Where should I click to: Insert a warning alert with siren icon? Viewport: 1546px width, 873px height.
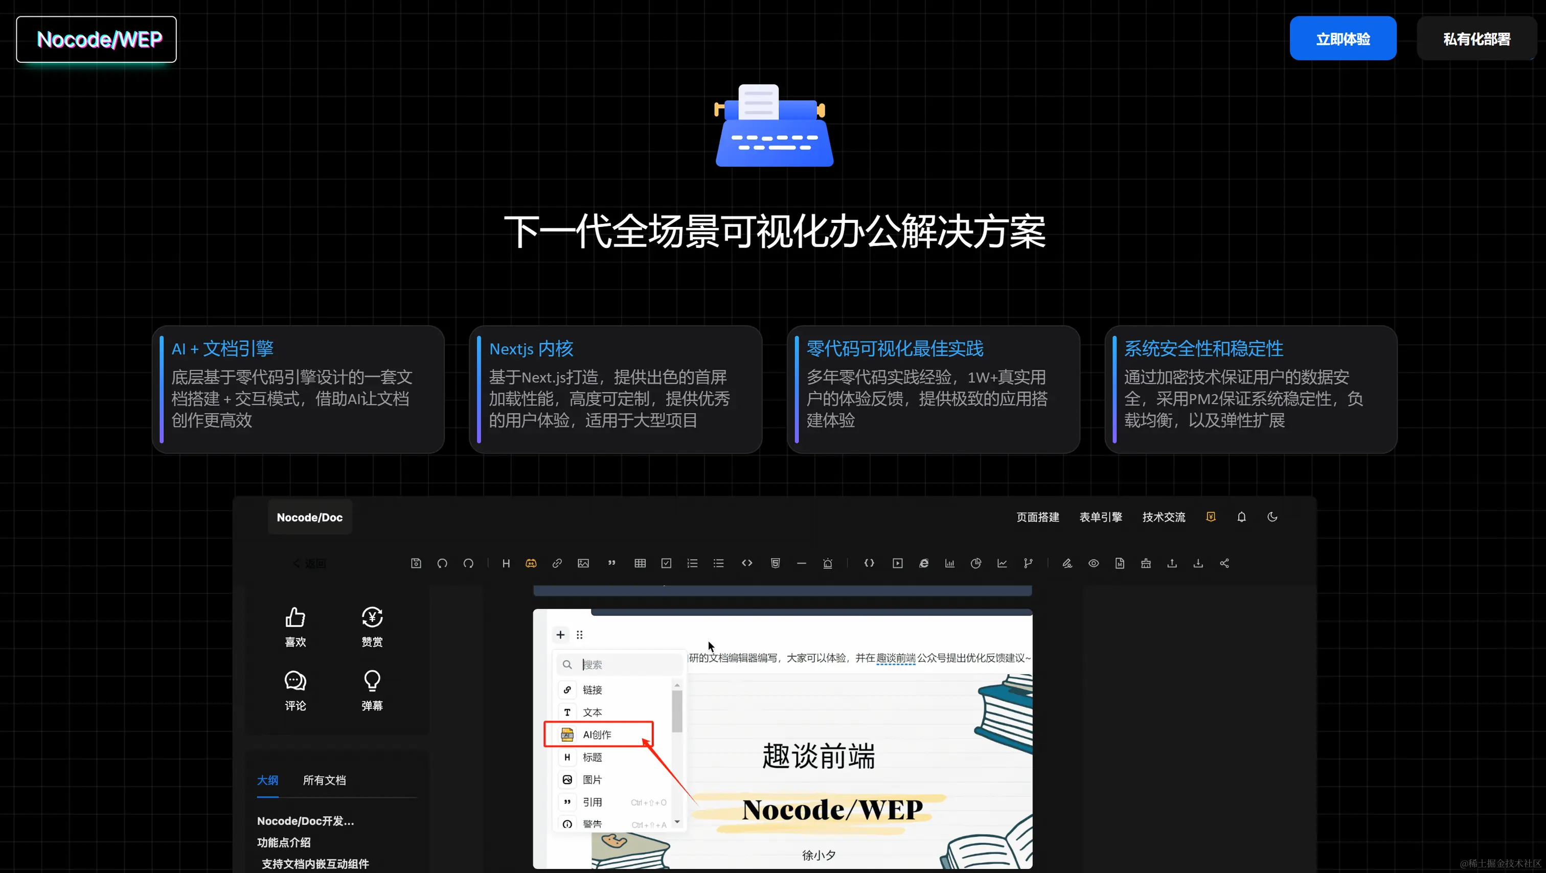[828, 563]
